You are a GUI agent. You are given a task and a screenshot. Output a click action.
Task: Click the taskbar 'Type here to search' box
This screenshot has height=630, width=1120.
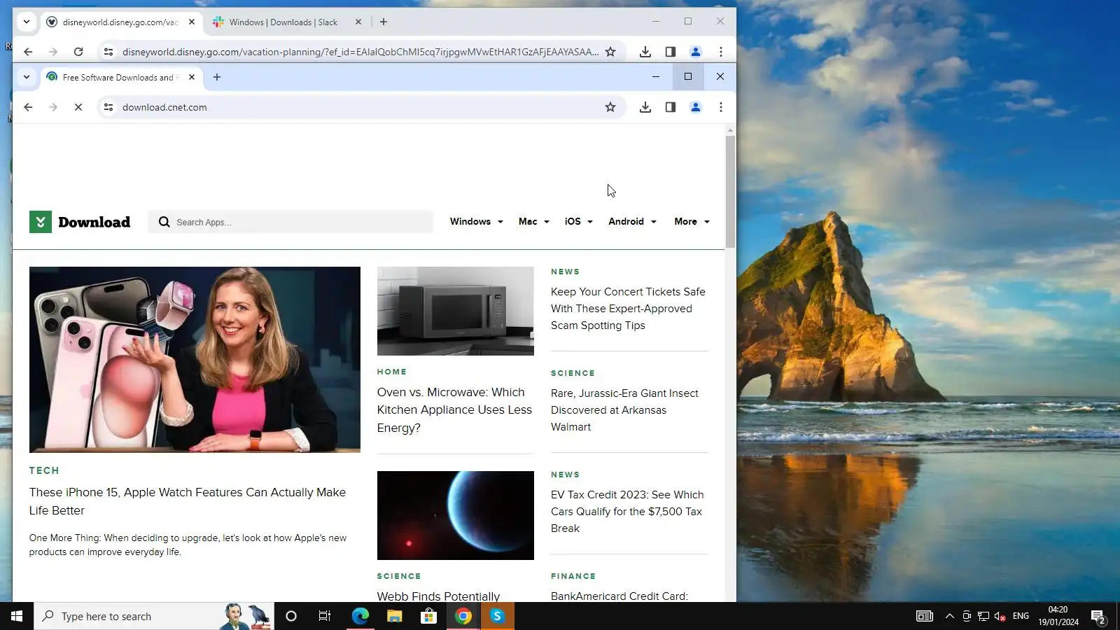click(x=154, y=616)
